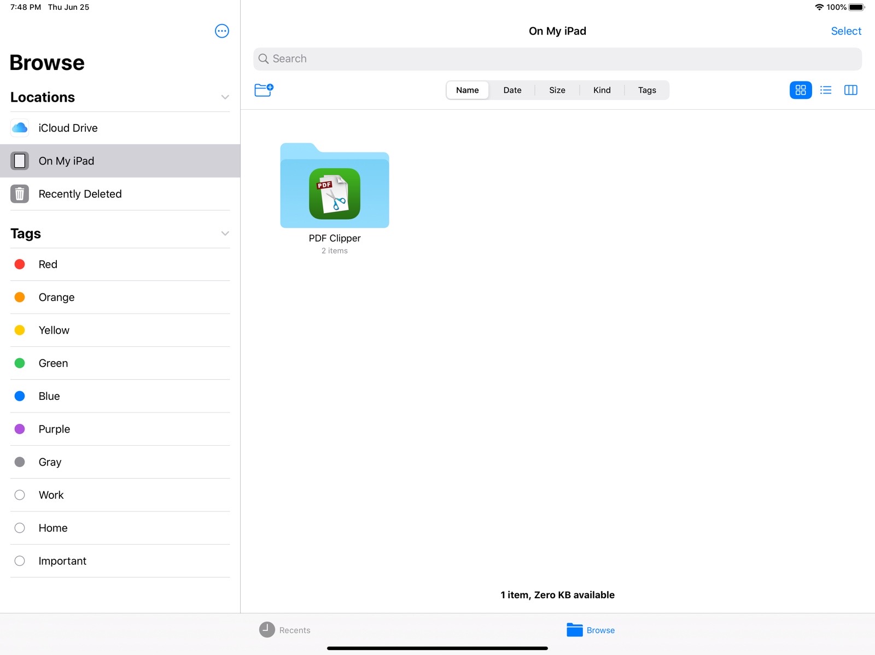Viewport: 875px width, 655px height.
Task: Create a new folder with the folder-plus icon
Action: (x=264, y=90)
